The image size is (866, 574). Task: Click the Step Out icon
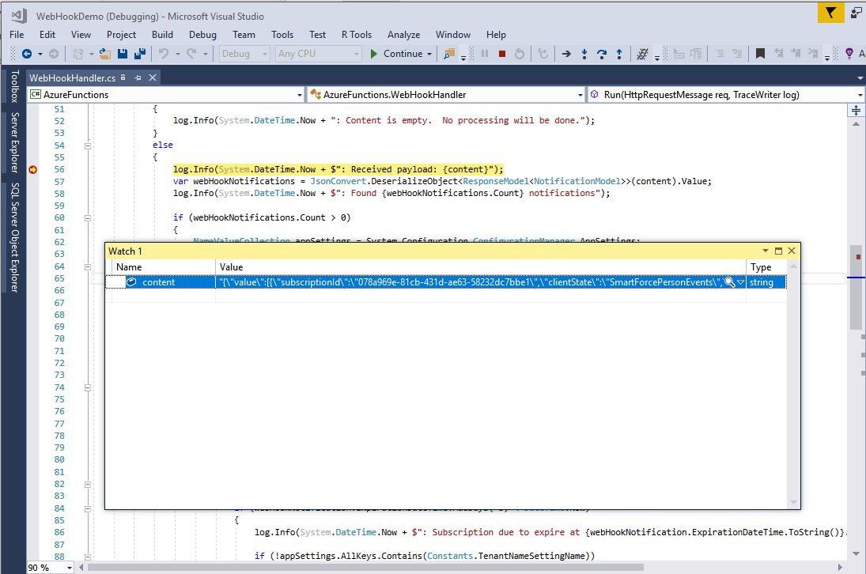(619, 54)
